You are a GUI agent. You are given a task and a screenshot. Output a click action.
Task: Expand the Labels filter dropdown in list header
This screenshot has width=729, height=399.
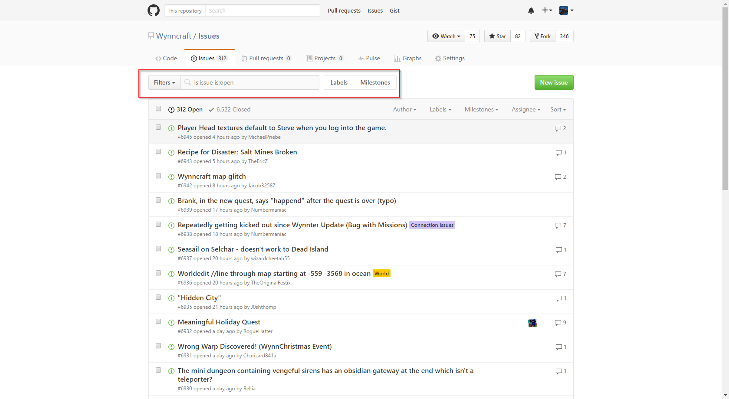(x=440, y=109)
